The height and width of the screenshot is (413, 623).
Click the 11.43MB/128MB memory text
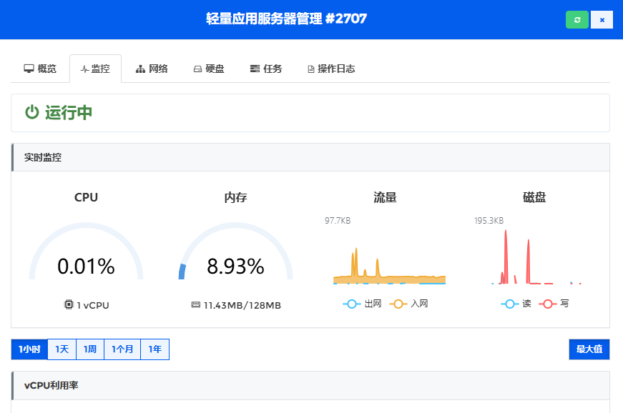click(242, 305)
